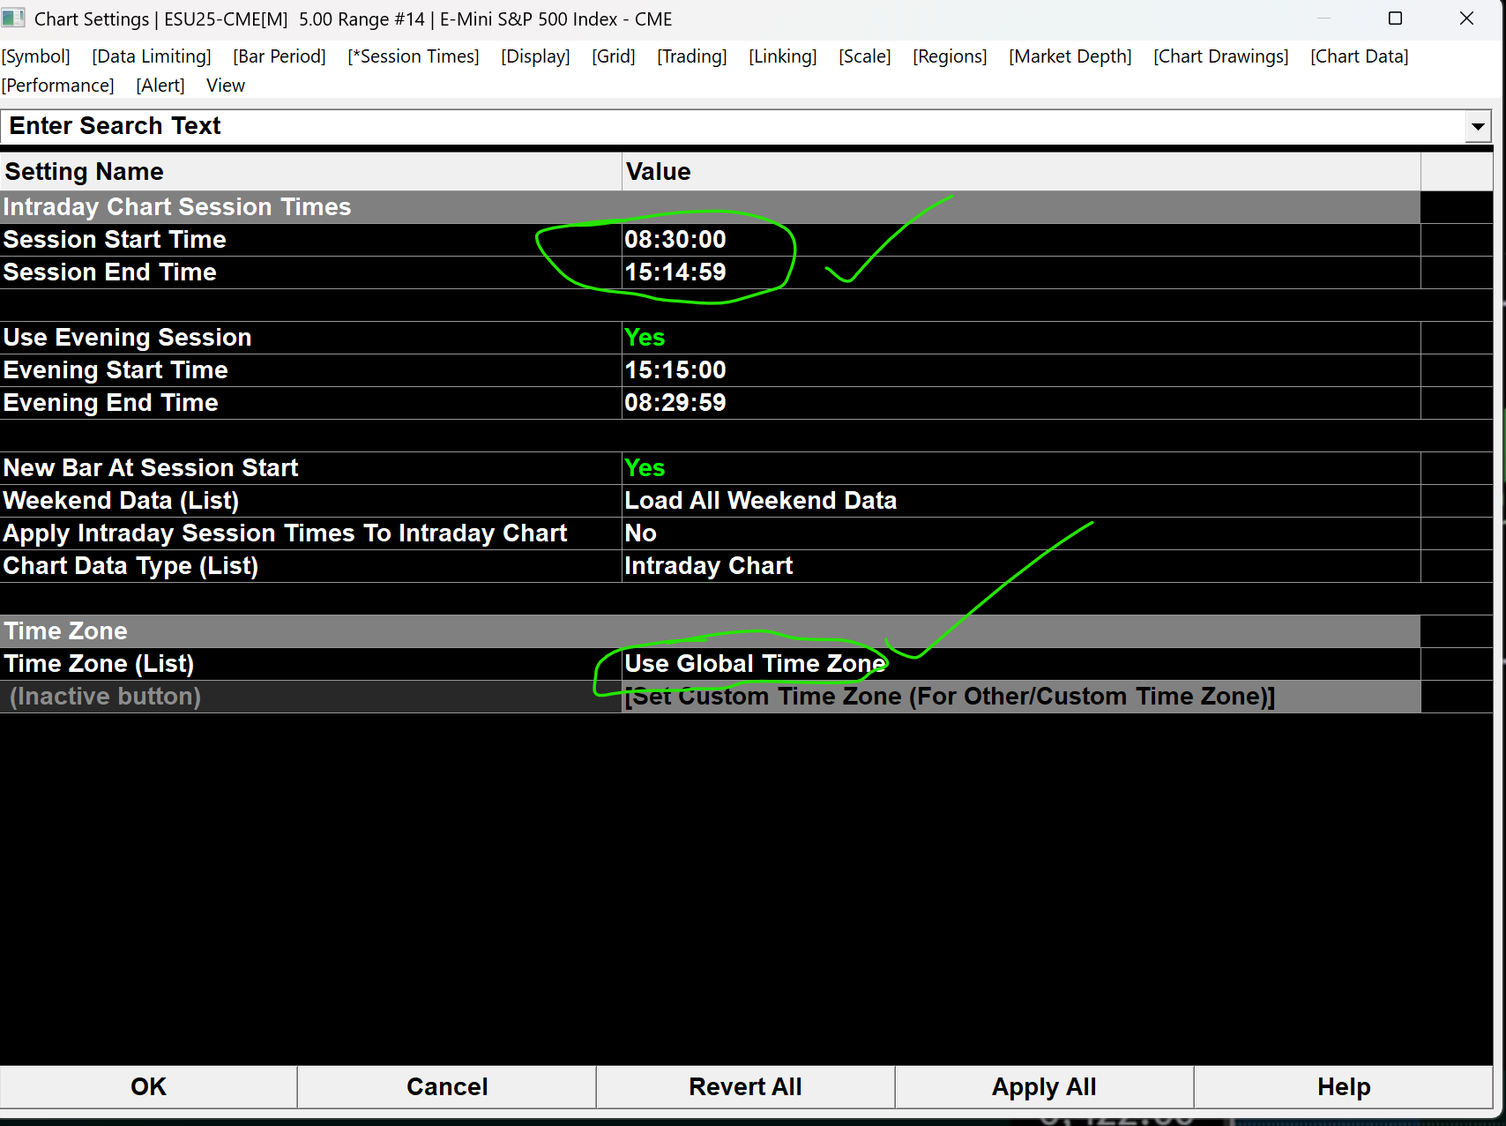
Task: Go to the Display tab
Action: 535,56
